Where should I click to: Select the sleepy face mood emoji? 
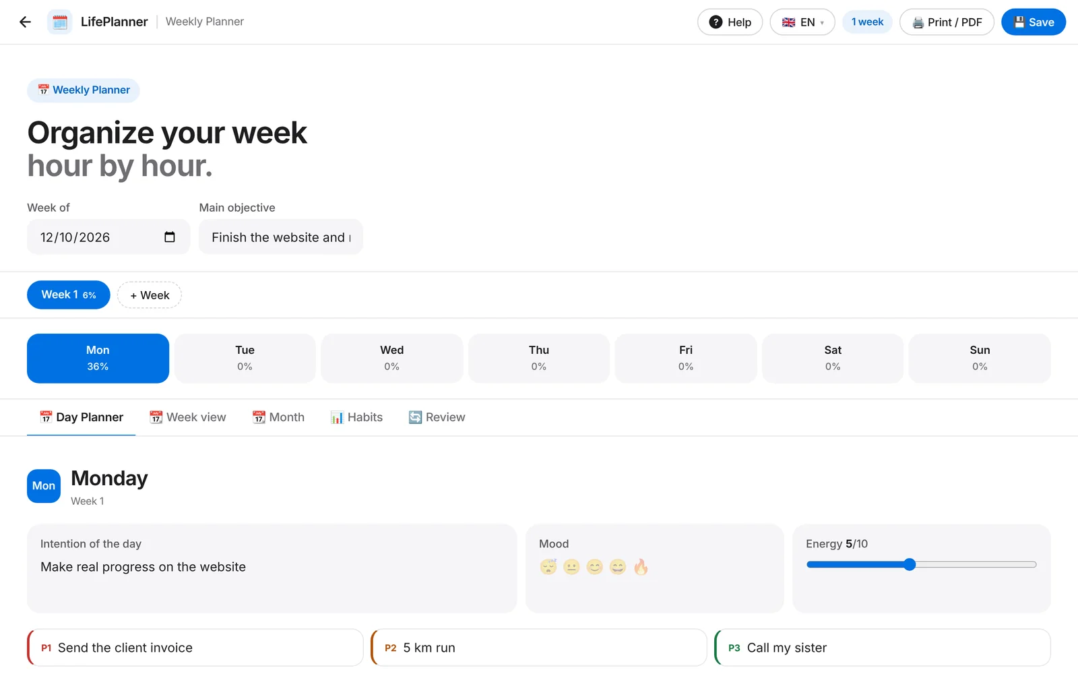pyautogui.click(x=548, y=567)
